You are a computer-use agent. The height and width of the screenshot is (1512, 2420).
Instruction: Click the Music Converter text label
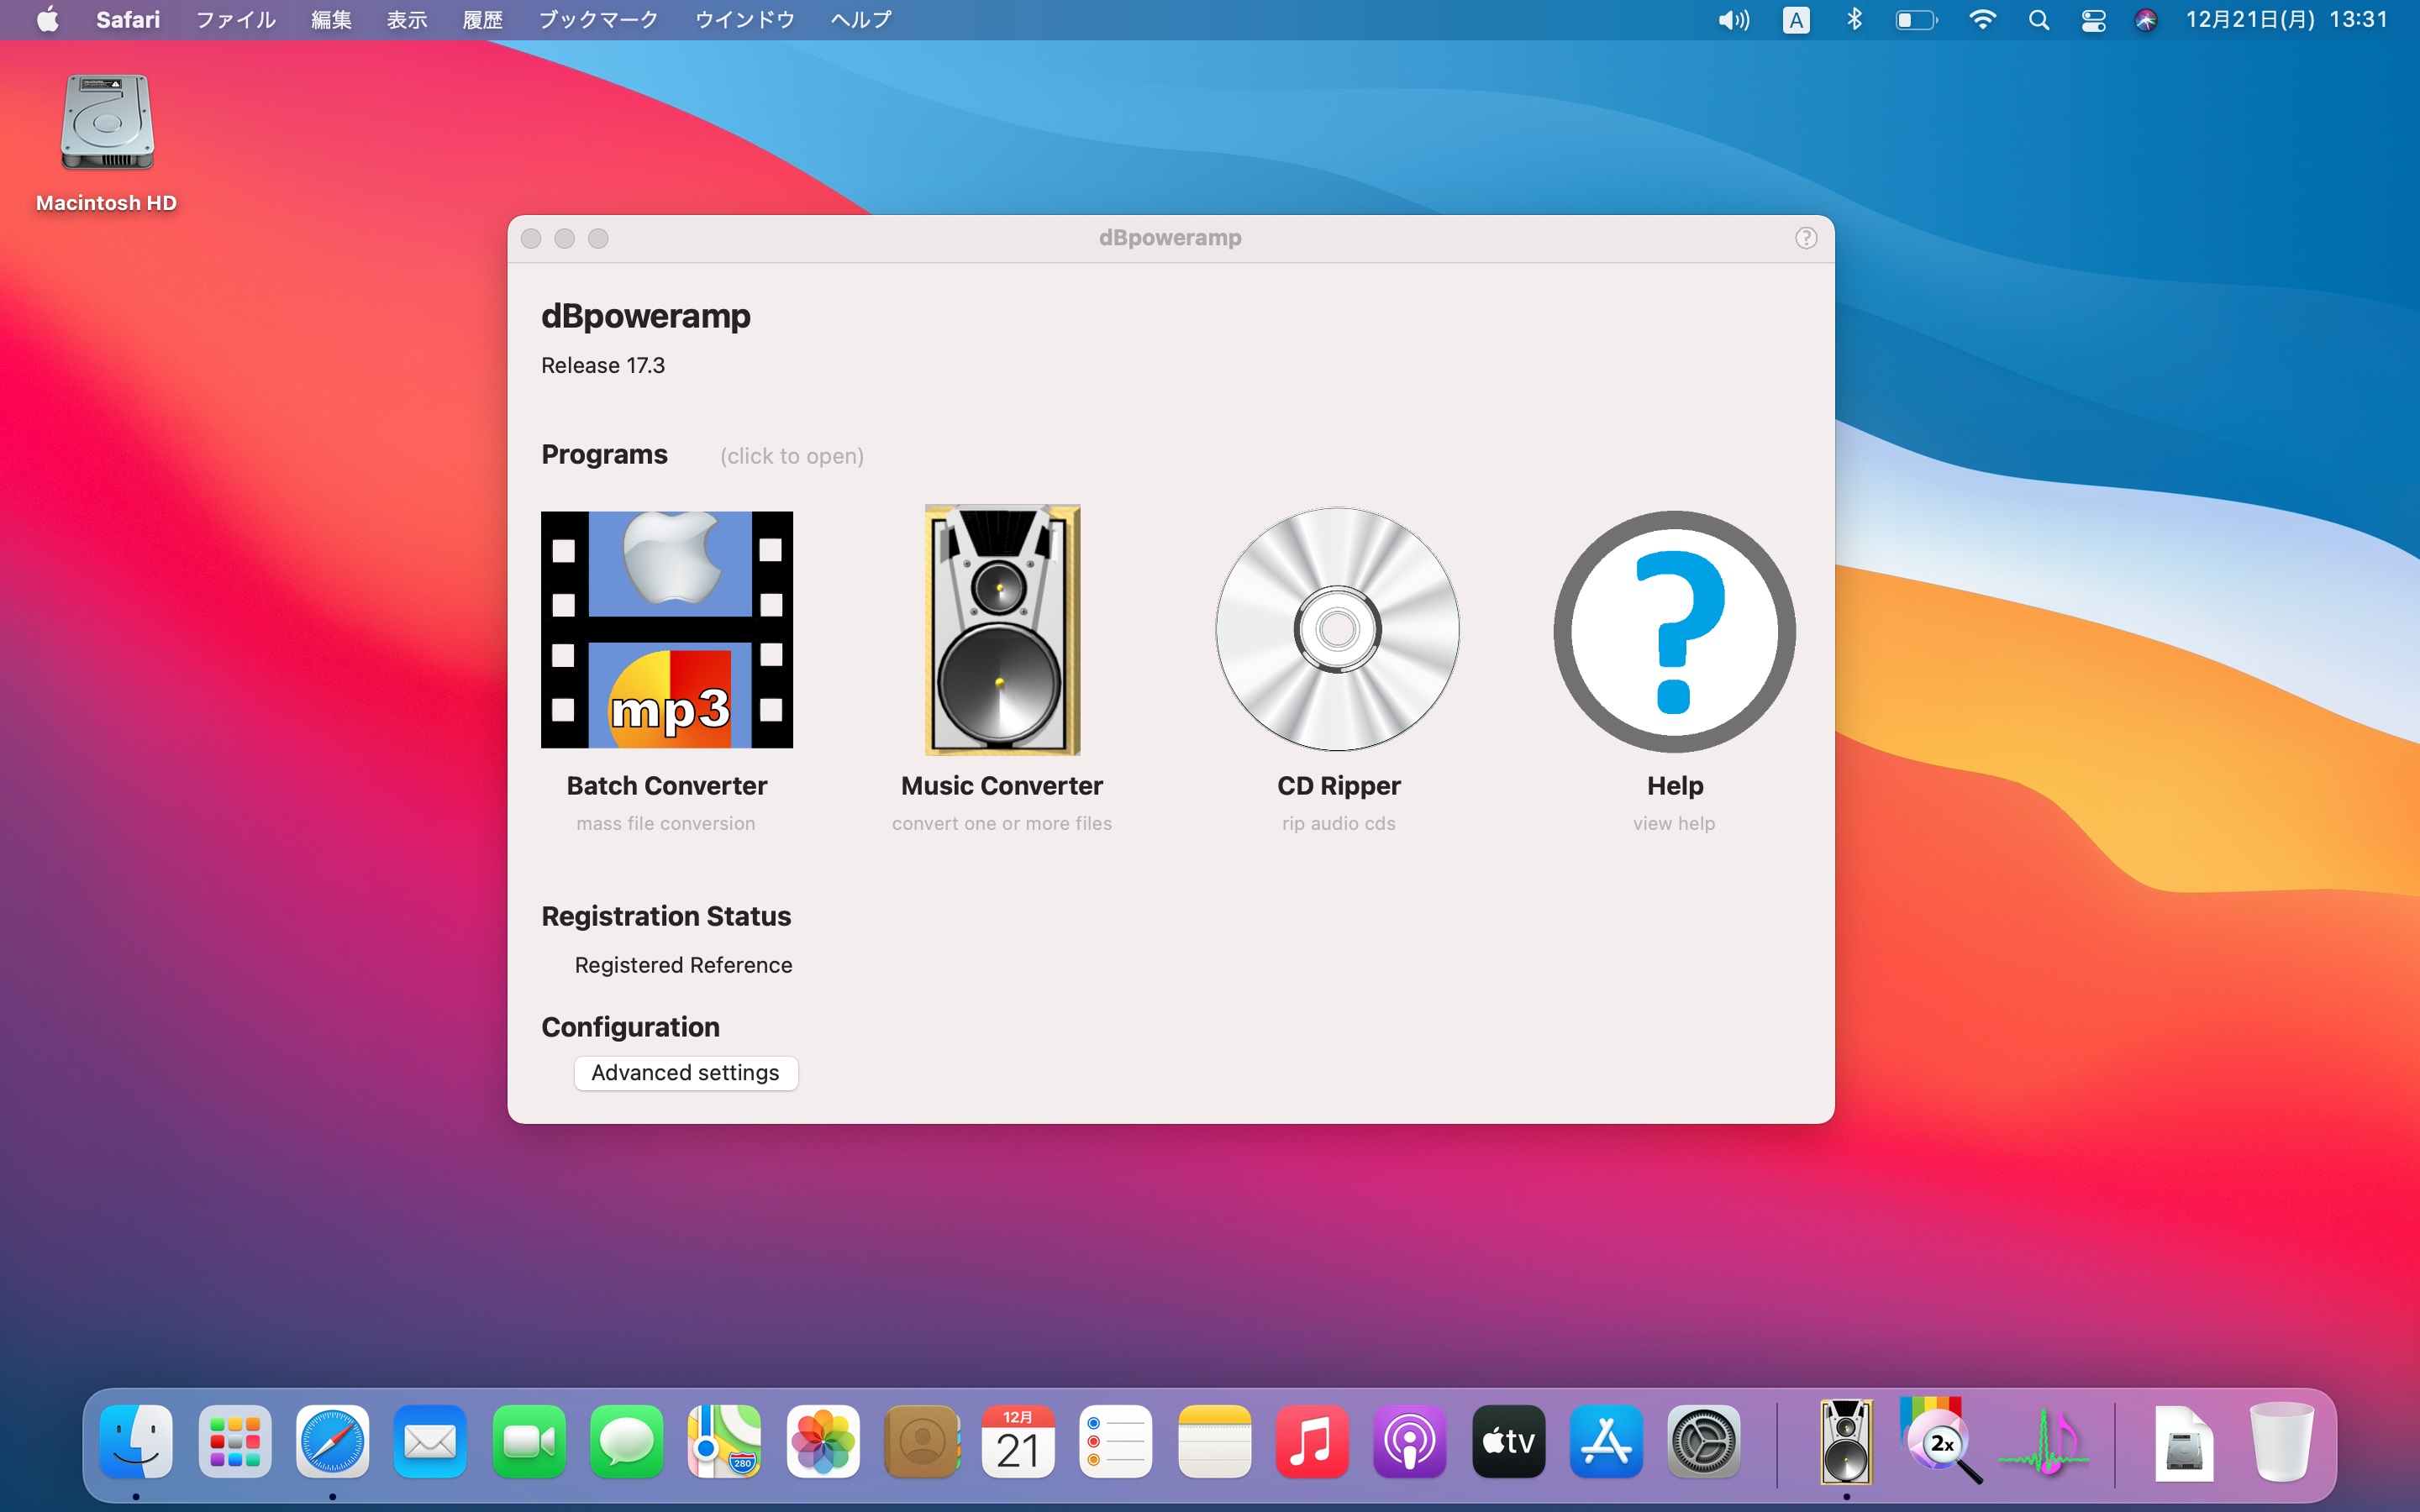coord(1001,786)
